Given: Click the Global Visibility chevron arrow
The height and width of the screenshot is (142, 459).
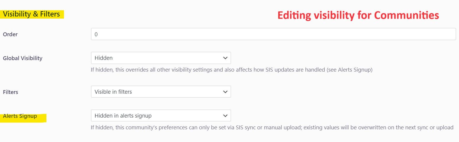Looking at the screenshot, I should click(225, 58).
